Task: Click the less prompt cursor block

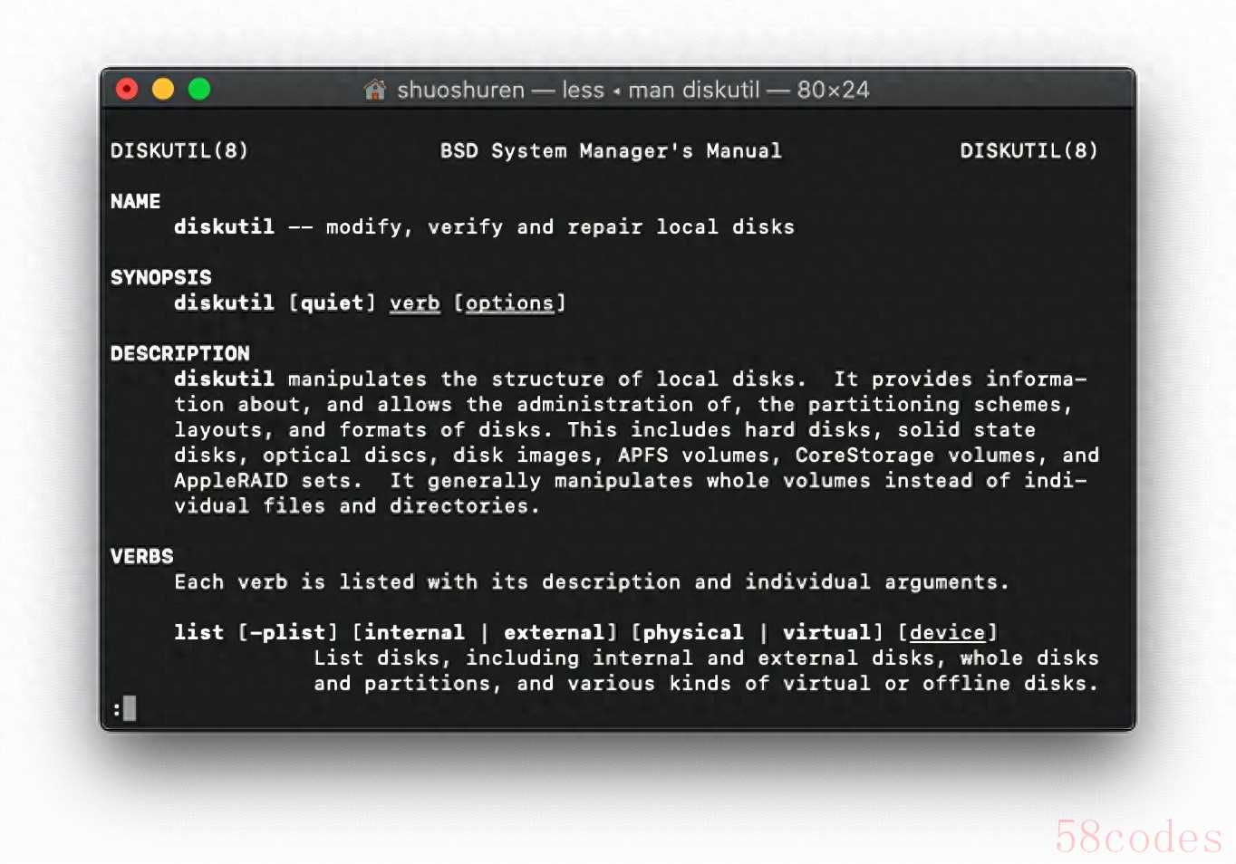Action: point(130,708)
